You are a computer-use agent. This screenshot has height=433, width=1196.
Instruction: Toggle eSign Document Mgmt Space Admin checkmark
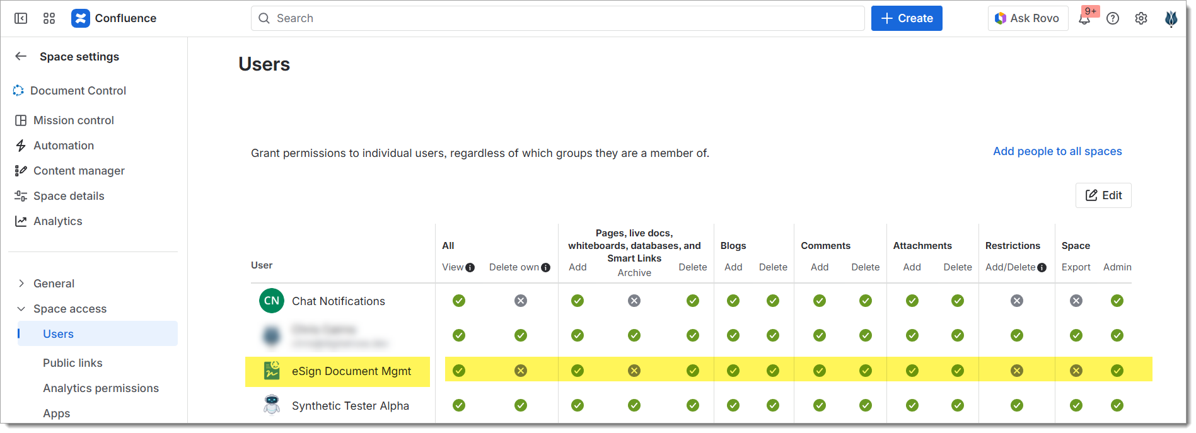[1117, 371]
